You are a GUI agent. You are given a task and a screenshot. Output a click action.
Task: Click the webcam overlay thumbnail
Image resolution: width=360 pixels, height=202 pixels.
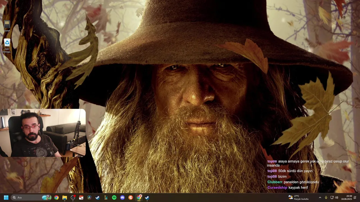tap(43, 133)
